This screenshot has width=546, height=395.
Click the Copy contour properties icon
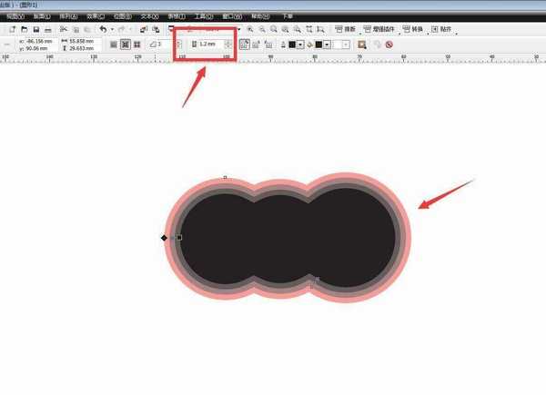(x=362, y=44)
